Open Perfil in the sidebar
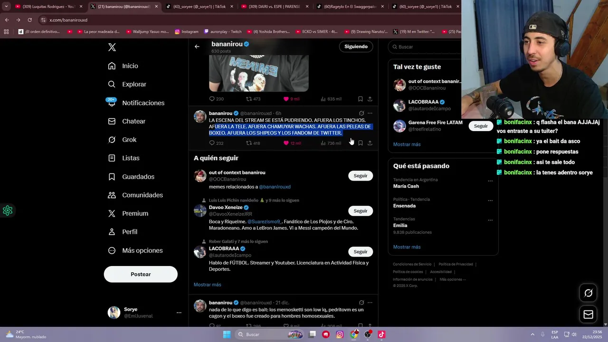The height and width of the screenshot is (342, 608). pyautogui.click(x=123, y=232)
